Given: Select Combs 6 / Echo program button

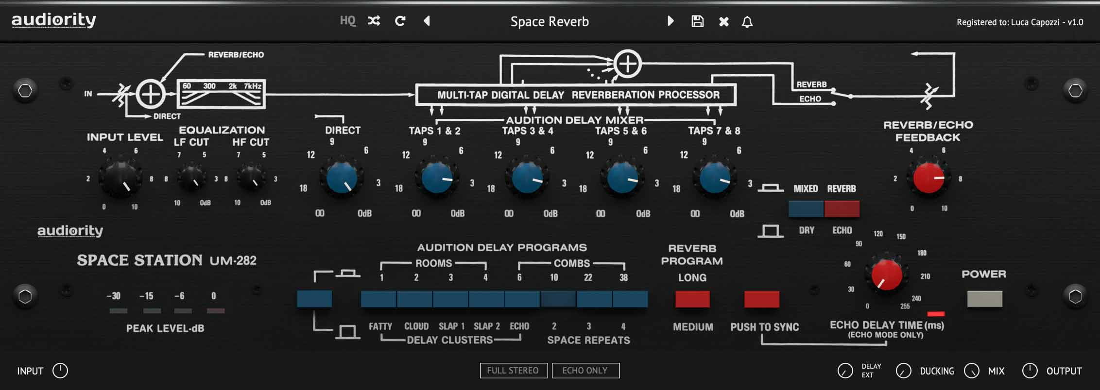Looking at the screenshot, I should point(522,299).
